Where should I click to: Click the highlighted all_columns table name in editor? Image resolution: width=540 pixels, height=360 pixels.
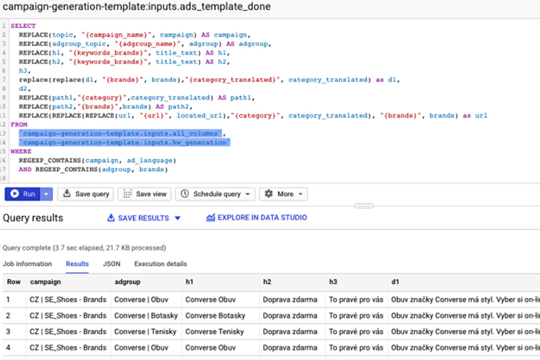121,134
